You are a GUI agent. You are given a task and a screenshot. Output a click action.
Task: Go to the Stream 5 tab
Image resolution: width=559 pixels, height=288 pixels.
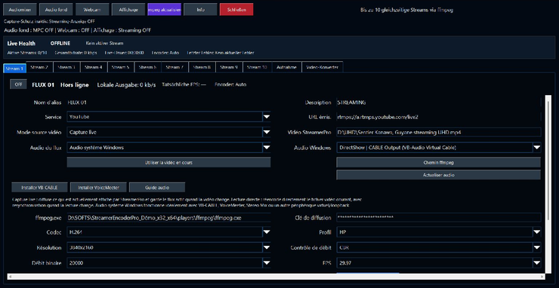121,67
